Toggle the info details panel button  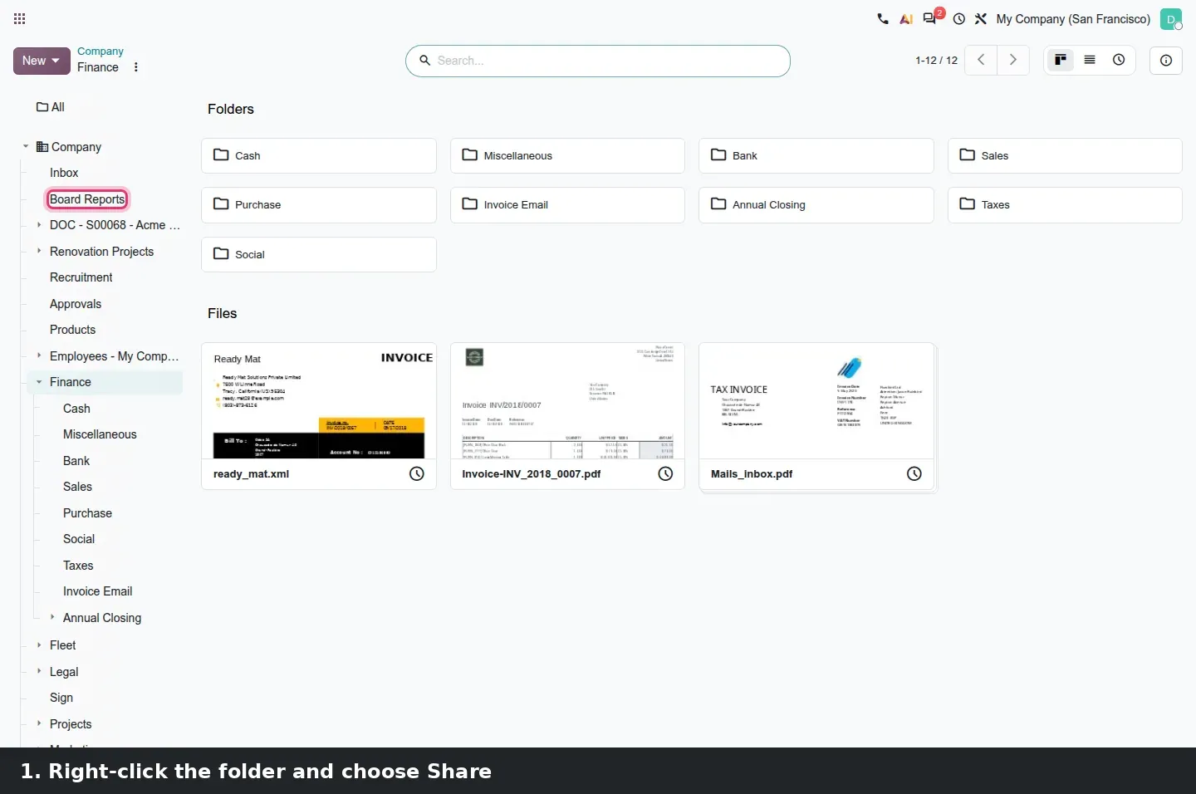pyautogui.click(x=1166, y=60)
